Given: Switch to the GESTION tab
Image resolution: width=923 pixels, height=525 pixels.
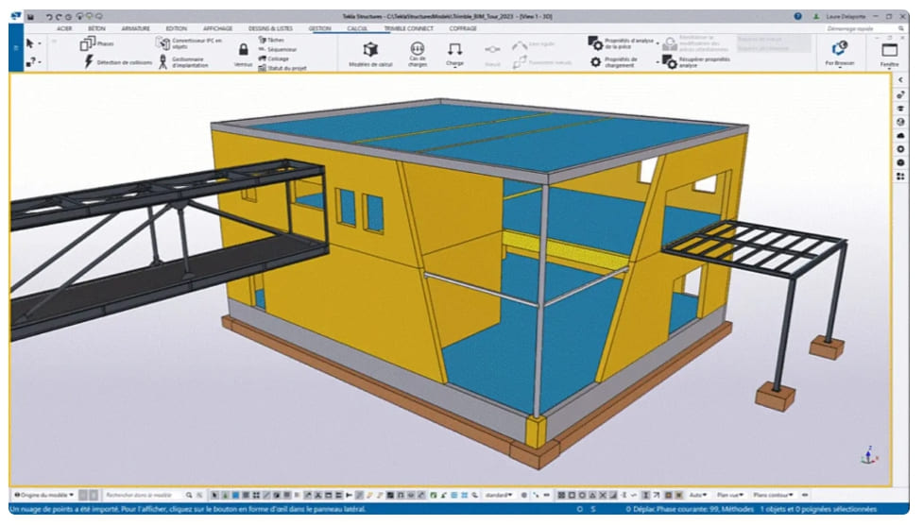Looking at the screenshot, I should (319, 28).
